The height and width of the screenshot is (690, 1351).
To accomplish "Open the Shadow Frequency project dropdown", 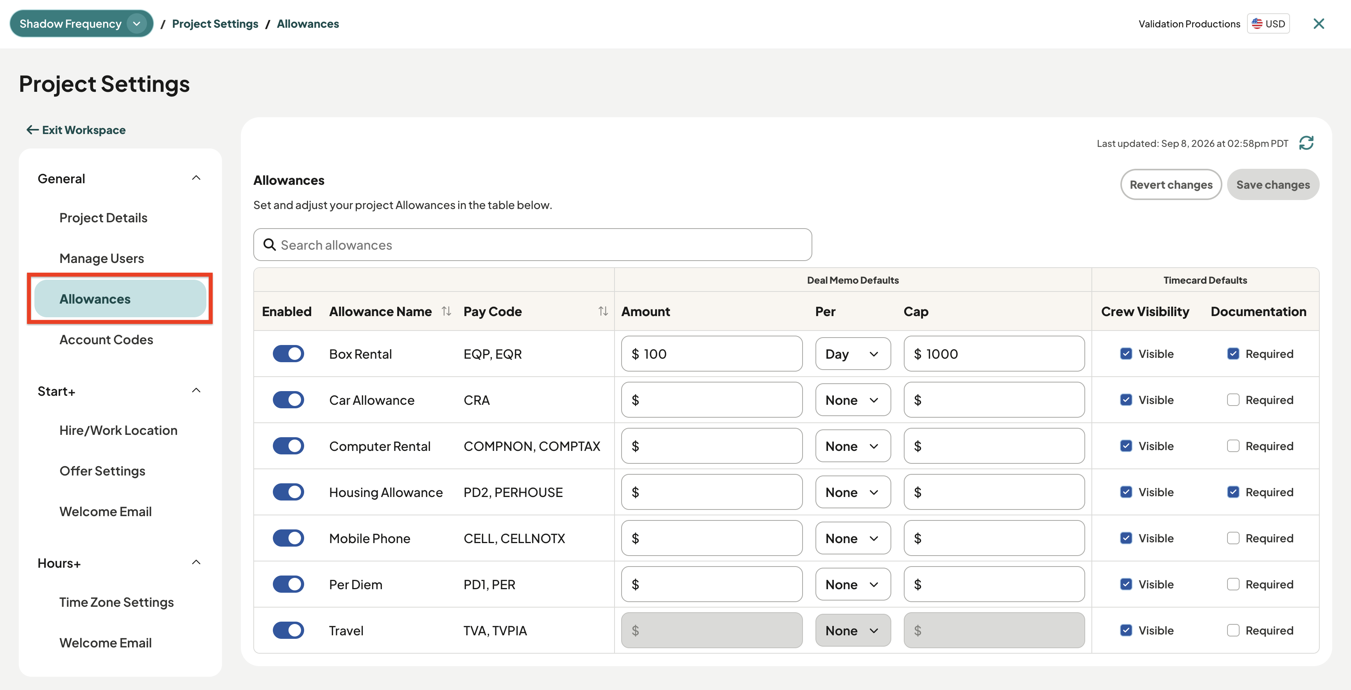I will pyautogui.click(x=81, y=23).
